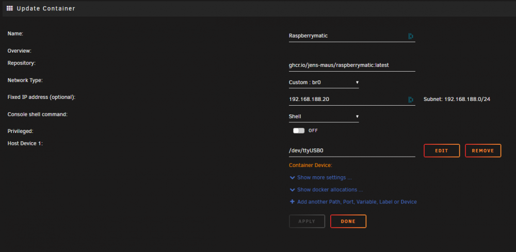Click the /dev/ttyUSB0 host device field
This screenshot has height=252, width=516.
352,150
